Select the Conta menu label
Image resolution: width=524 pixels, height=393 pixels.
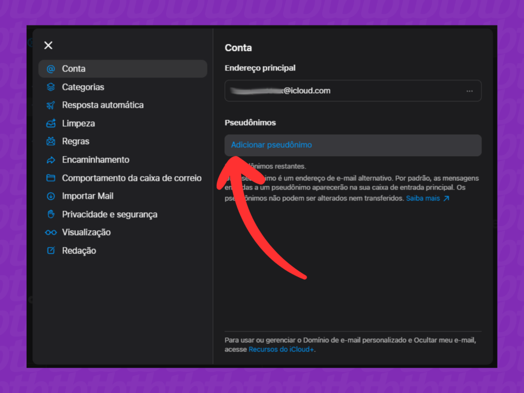pyautogui.click(x=74, y=69)
